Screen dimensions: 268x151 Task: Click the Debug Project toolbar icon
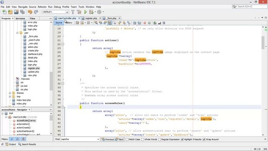pyautogui.click(x=91, y=12)
